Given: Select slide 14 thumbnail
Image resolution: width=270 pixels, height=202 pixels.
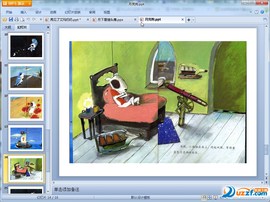Looking at the screenshot, I should click(x=26, y=169).
